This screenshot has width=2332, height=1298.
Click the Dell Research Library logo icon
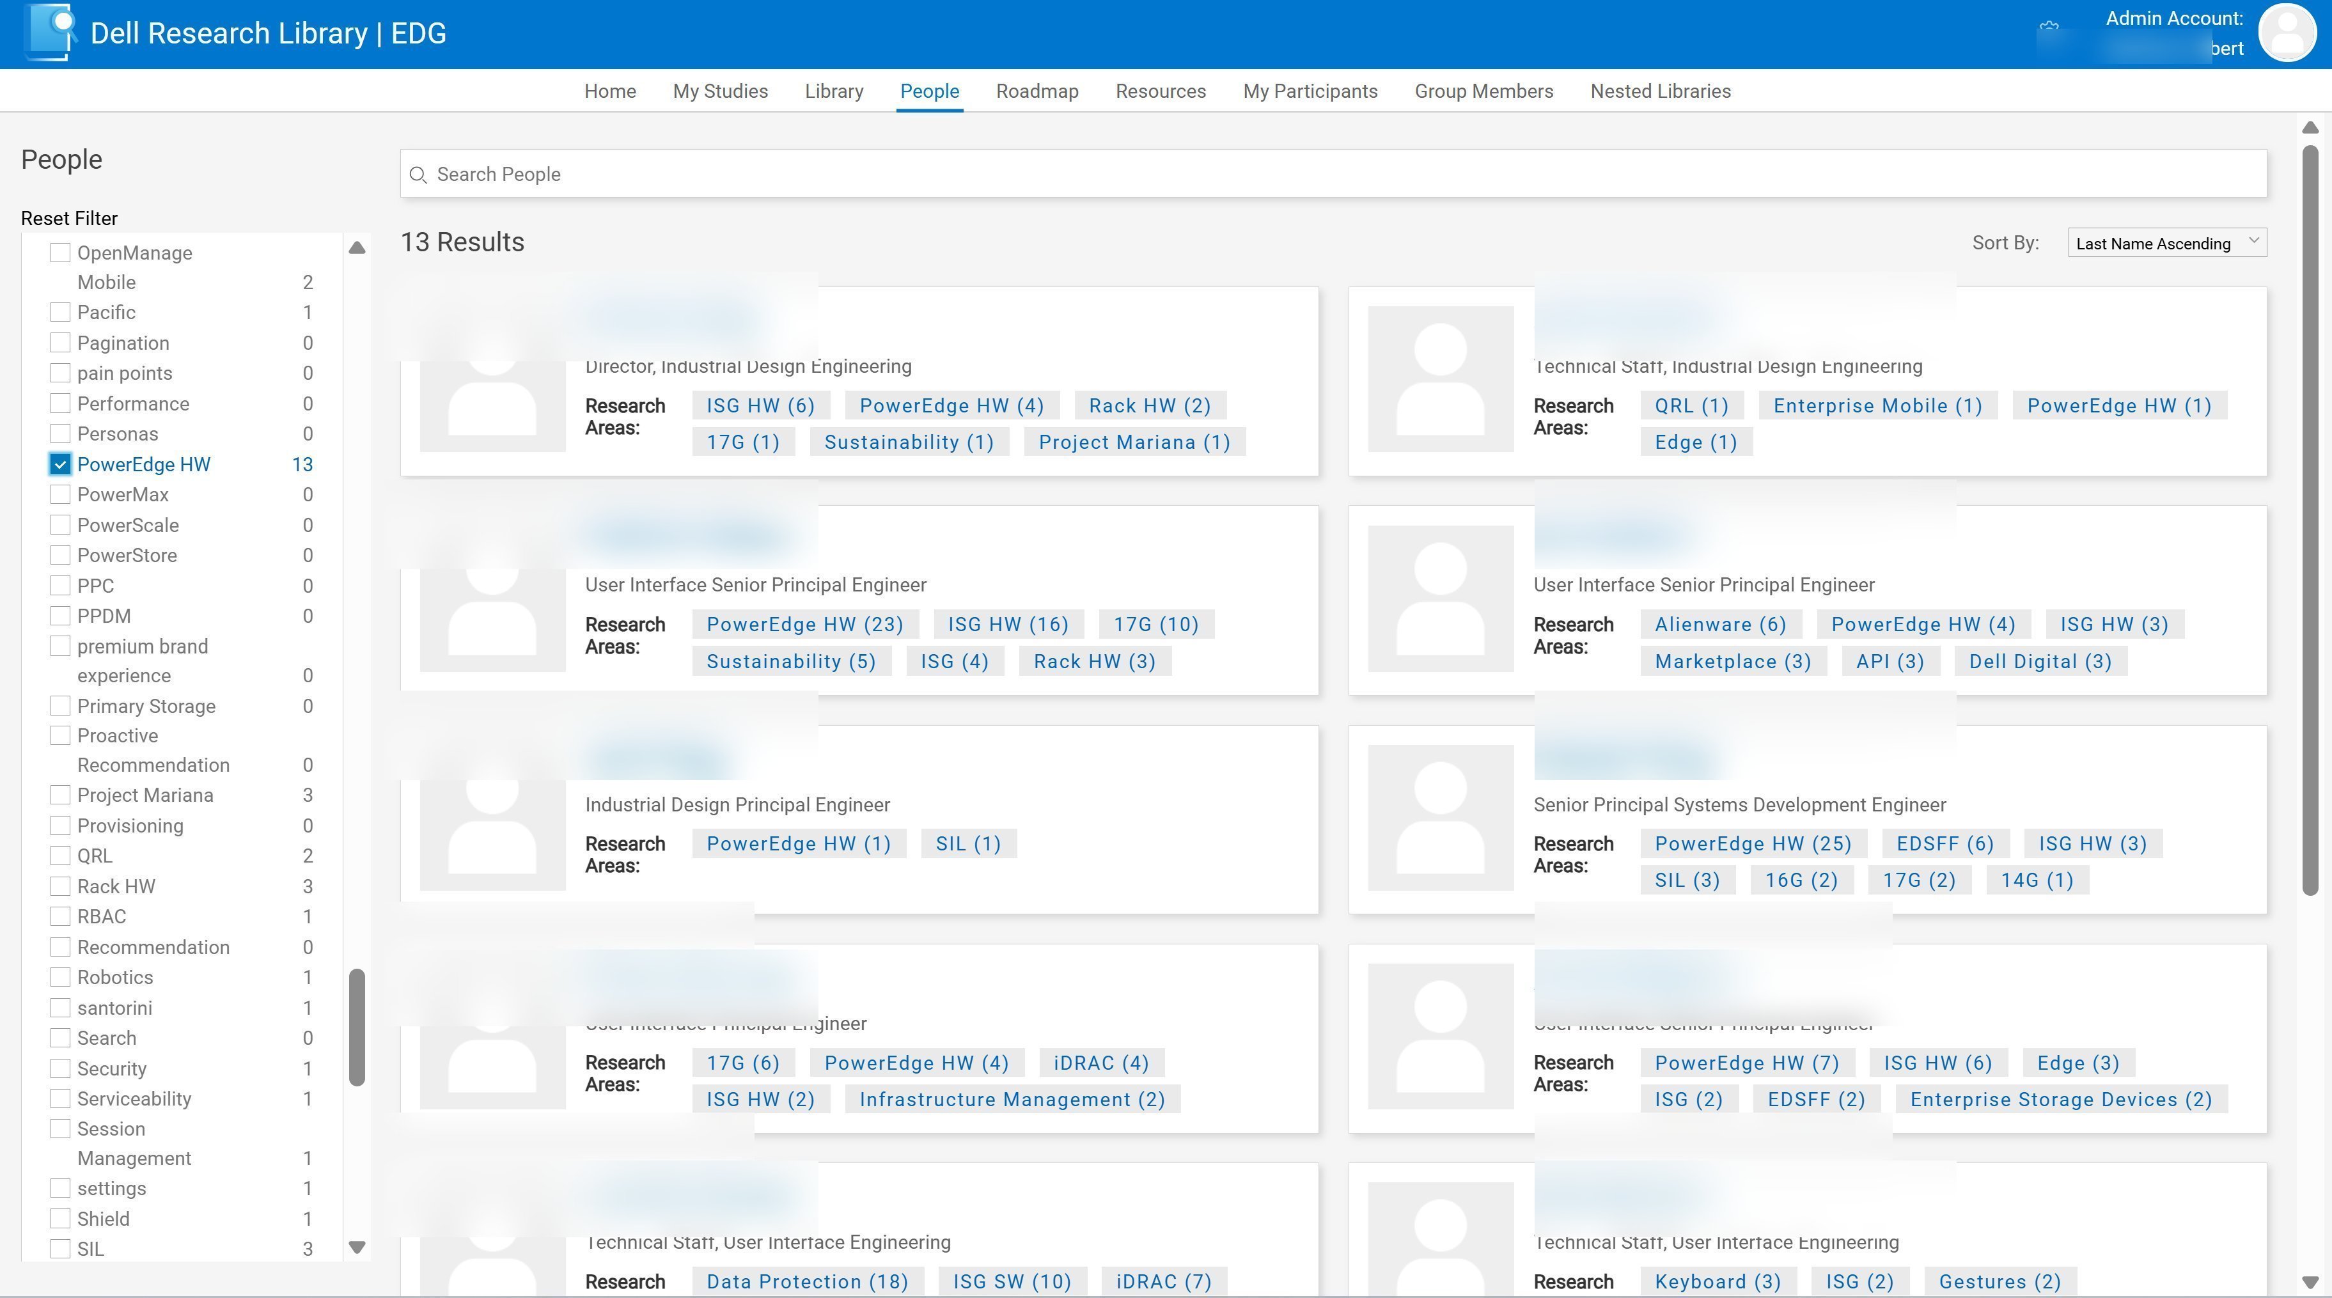click(50, 32)
